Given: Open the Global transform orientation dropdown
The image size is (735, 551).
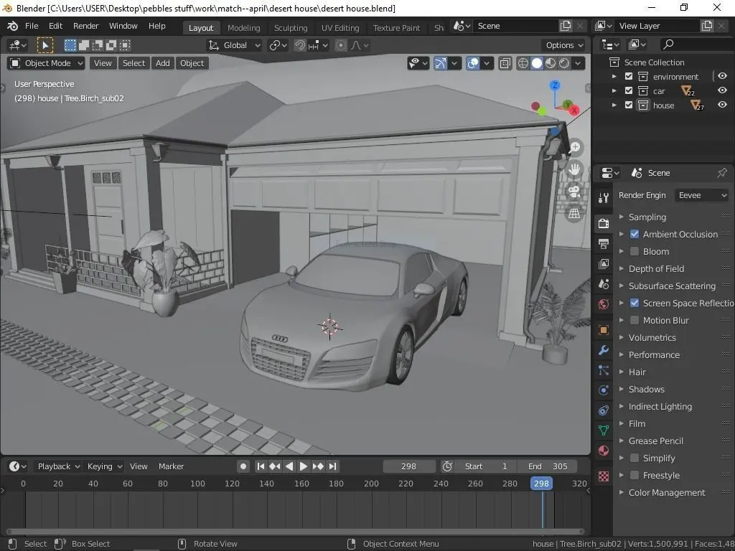Looking at the screenshot, I should click(x=234, y=45).
